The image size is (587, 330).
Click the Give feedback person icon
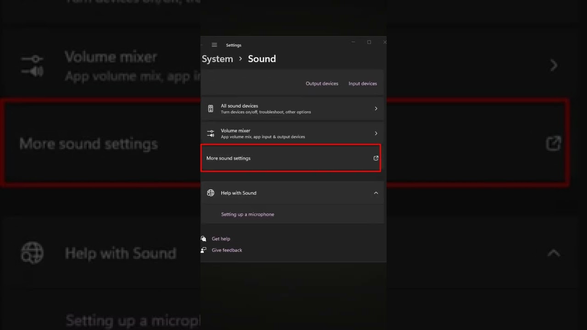[204, 250]
